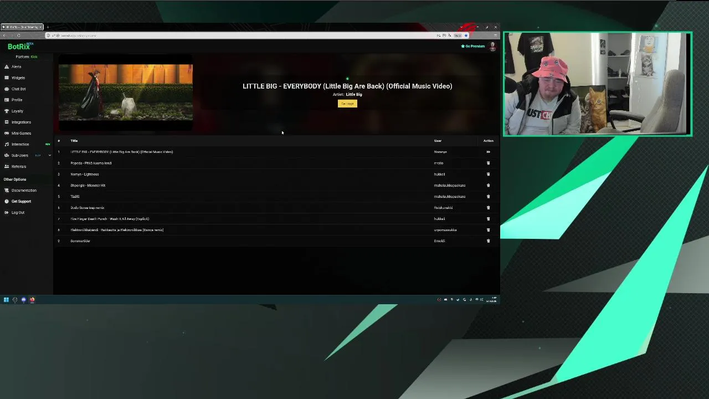Image resolution: width=709 pixels, height=399 pixels.
Task: Select the BotRix browser tab
Action: coord(22,27)
